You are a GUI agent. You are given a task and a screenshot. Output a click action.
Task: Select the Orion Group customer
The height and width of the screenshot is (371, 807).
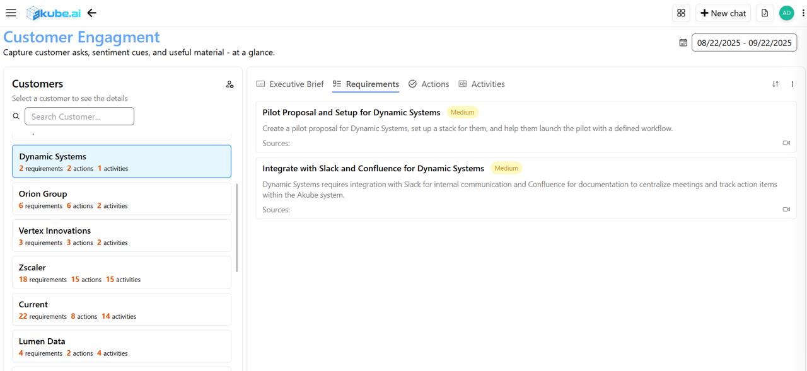pyautogui.click(x=122, y=199)
